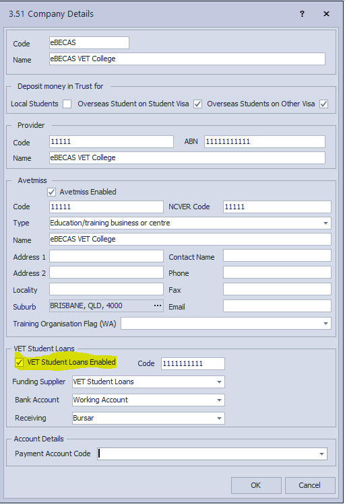This screenshot has width=345, height=504.
Task: Click the company Code field eBECAS
Action: tap(89, 43)
